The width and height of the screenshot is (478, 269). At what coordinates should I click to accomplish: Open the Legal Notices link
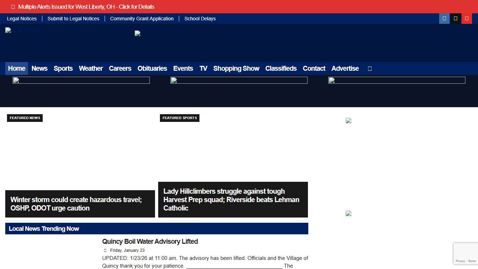[22, 19]
